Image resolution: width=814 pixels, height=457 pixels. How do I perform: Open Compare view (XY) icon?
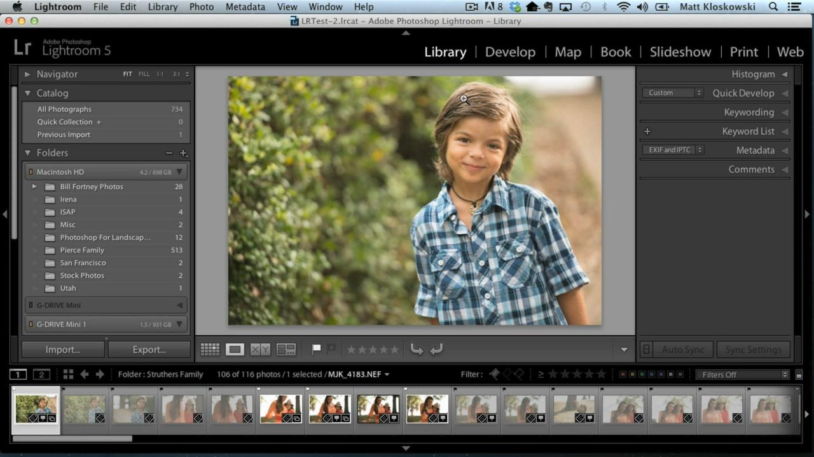click(x=260, y=349)
